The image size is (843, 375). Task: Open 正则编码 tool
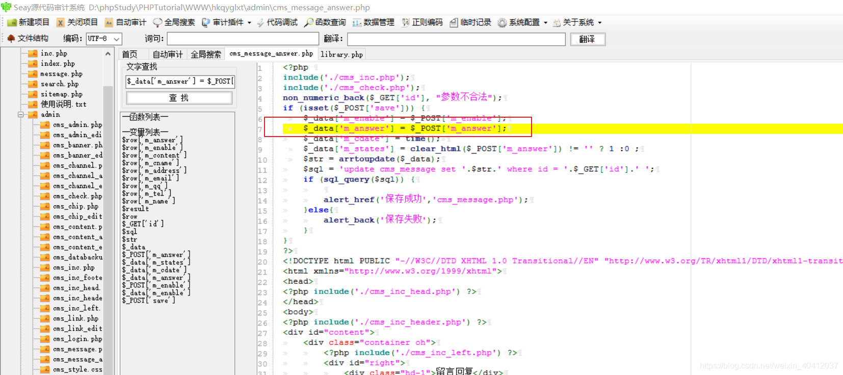422,22
